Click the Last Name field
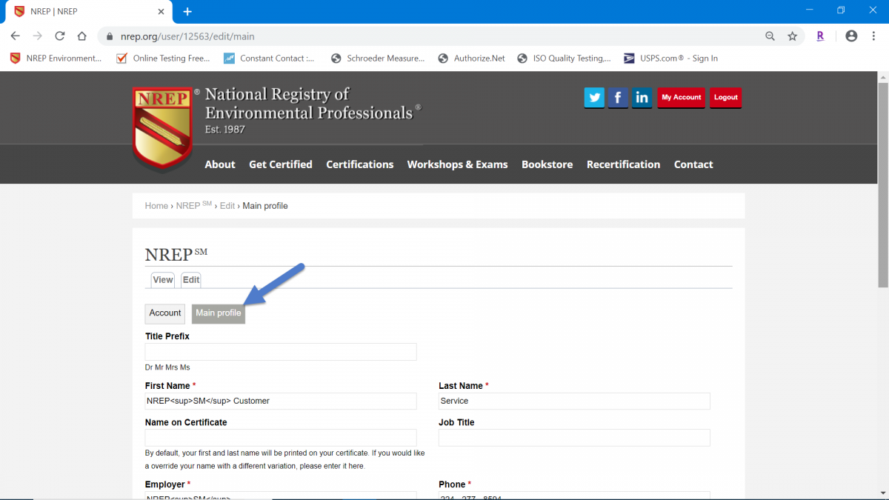 (574, 401)
